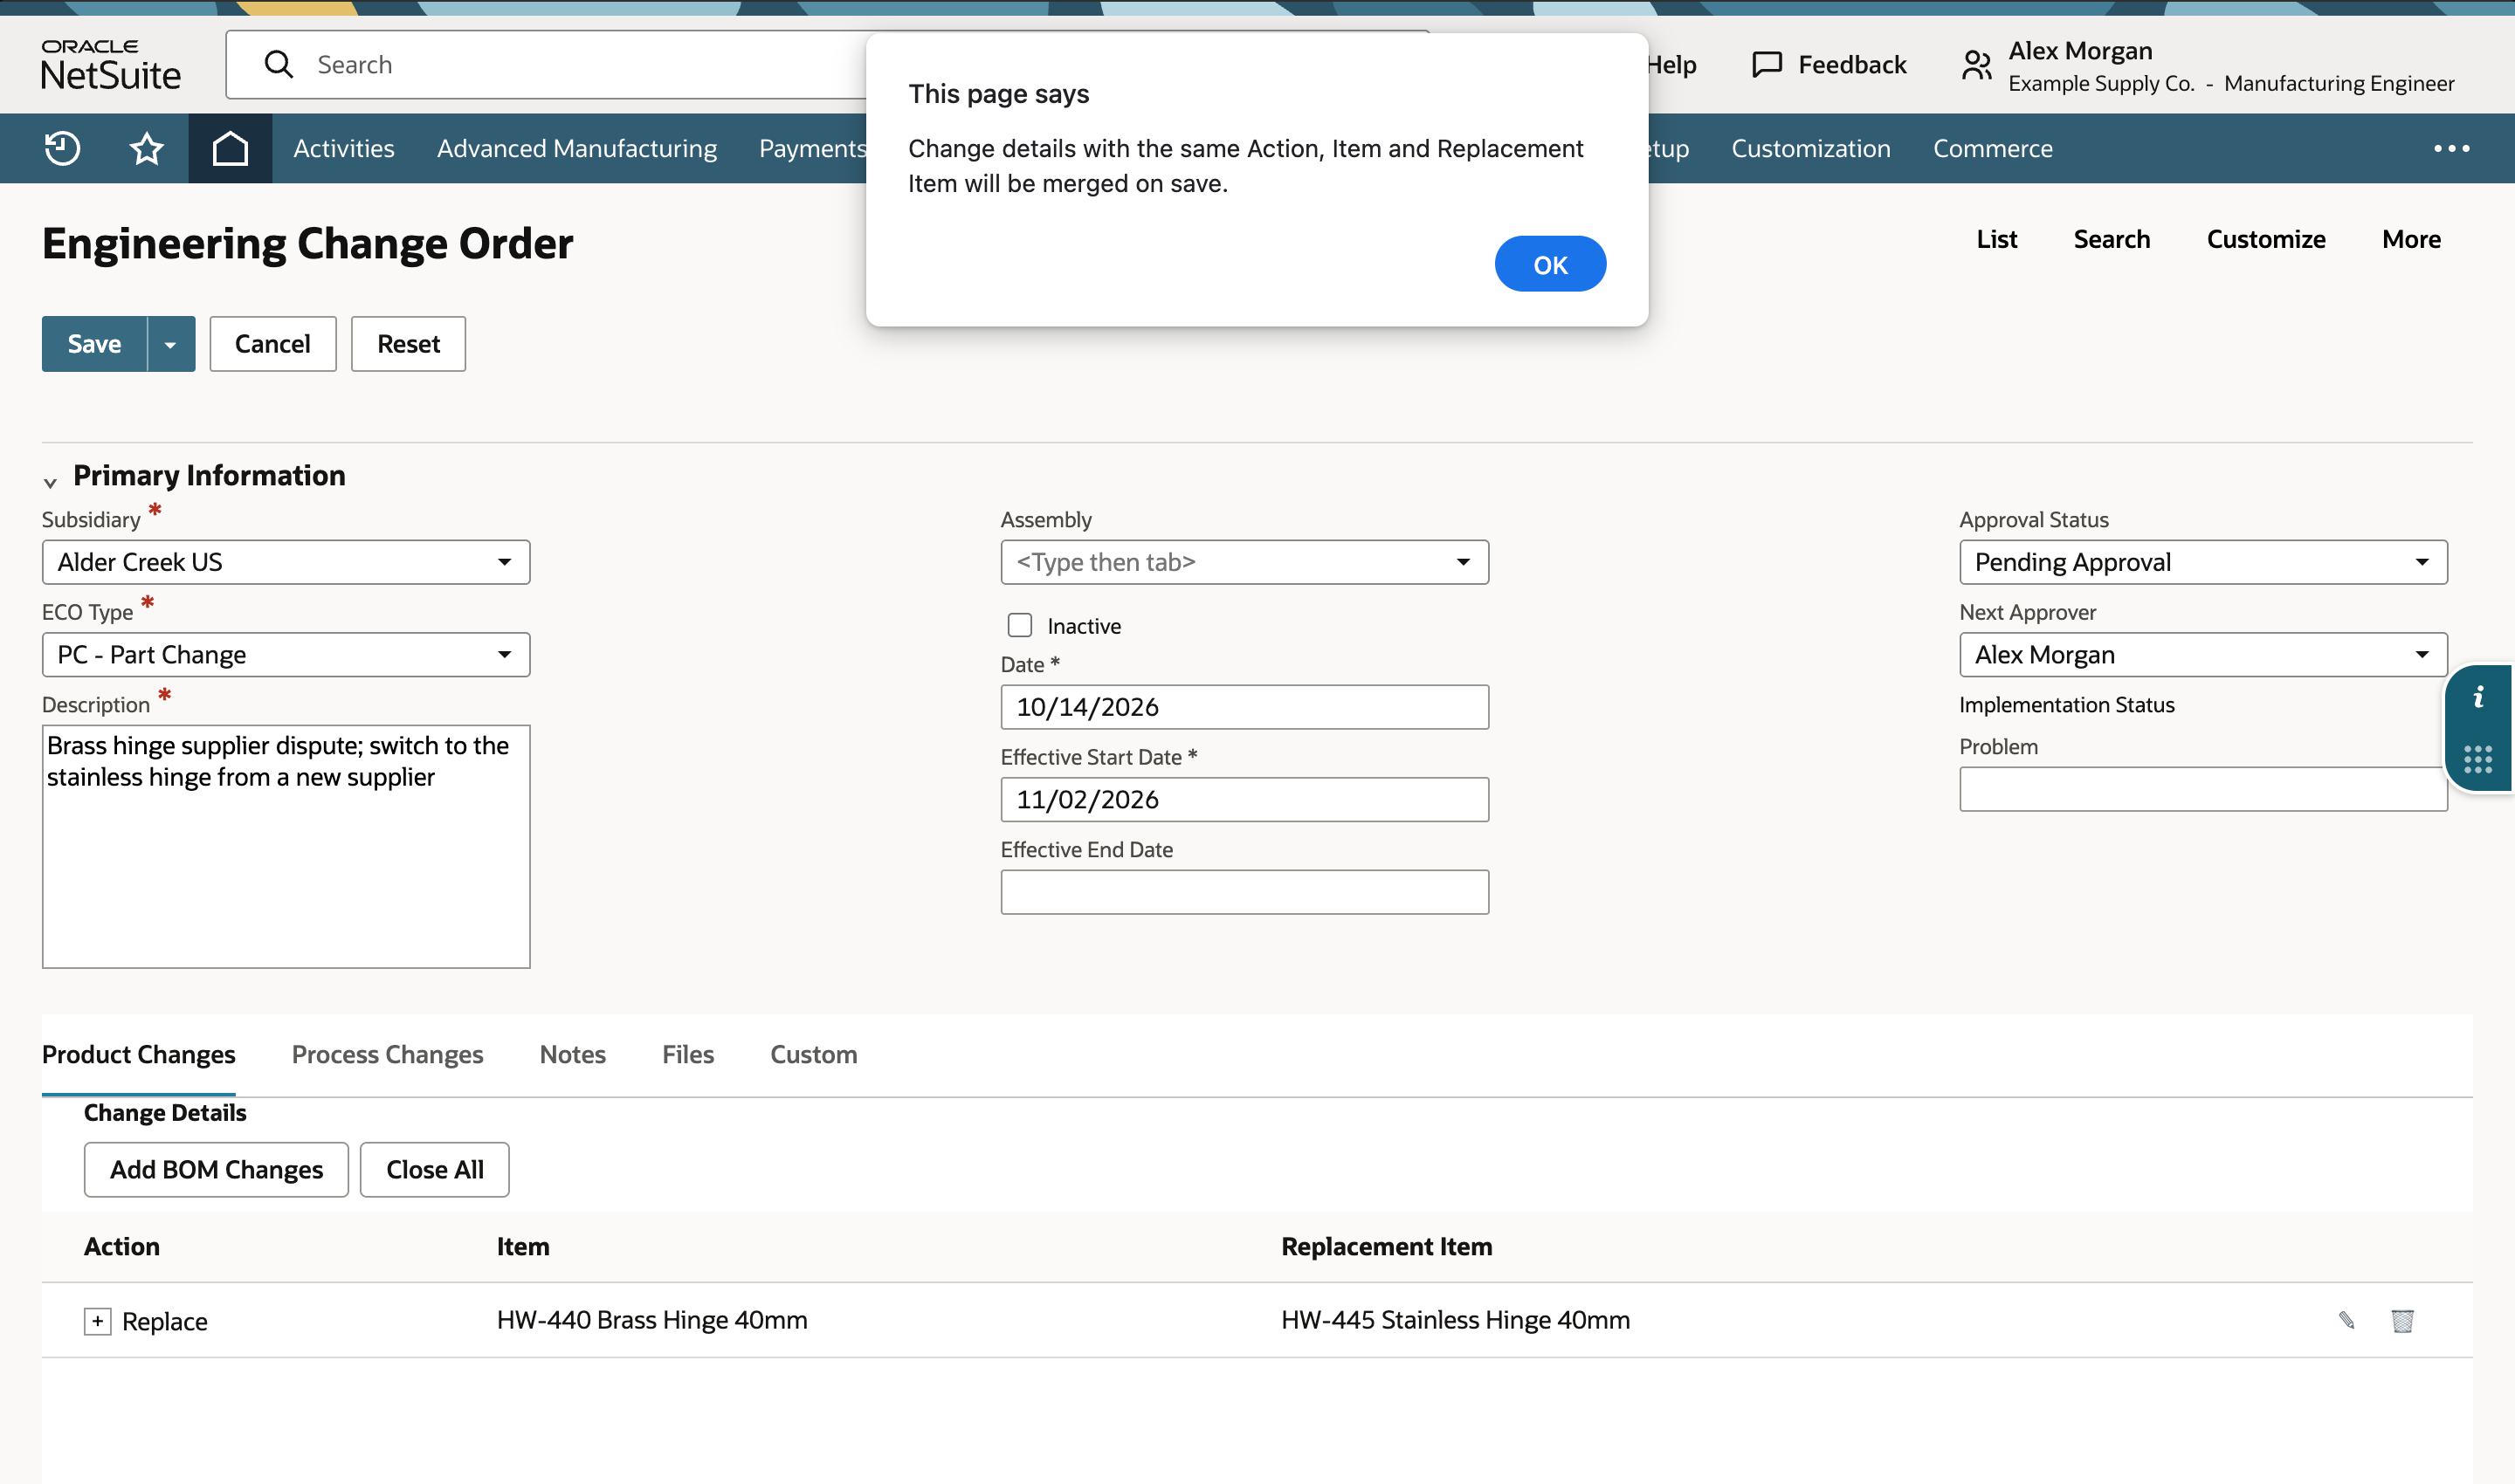2515x1484 pixels.
Task: Click Add BOM Changes button
Action: click(216, 1169)
